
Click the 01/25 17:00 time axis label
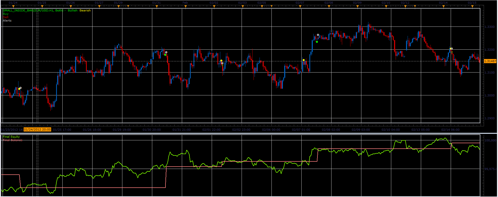pyautogui.click(x=62, y=130)
